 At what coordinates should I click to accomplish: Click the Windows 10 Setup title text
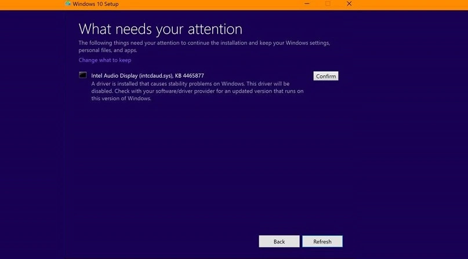pos(96,4)
